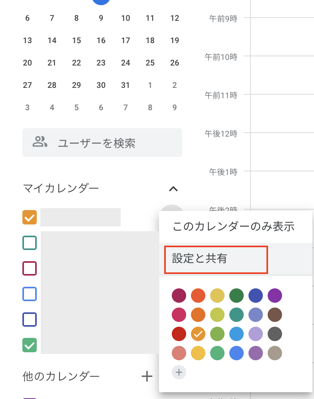Viewport: 314px width, 399px height.
Task: Select the checked orange color swatch
Action: pyautogui.click(x=198, y=334)
